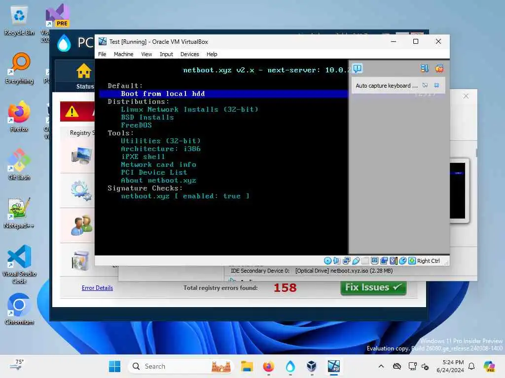Image resolution: width=505 pixels, height=378 pixels.
Task: Click the VirtualBox cube icon on taskbar
Action: [x=312, y=366]
